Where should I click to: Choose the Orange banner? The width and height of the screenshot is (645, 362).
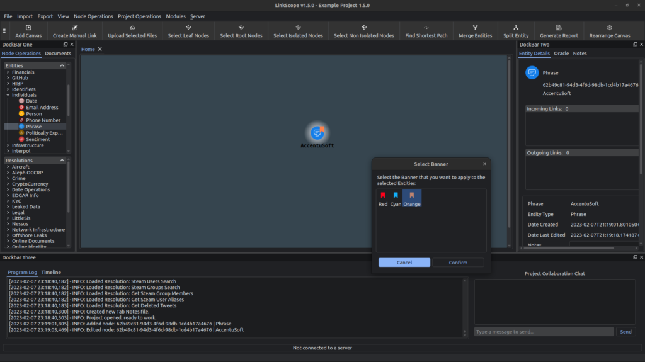[x=412, y=199]
